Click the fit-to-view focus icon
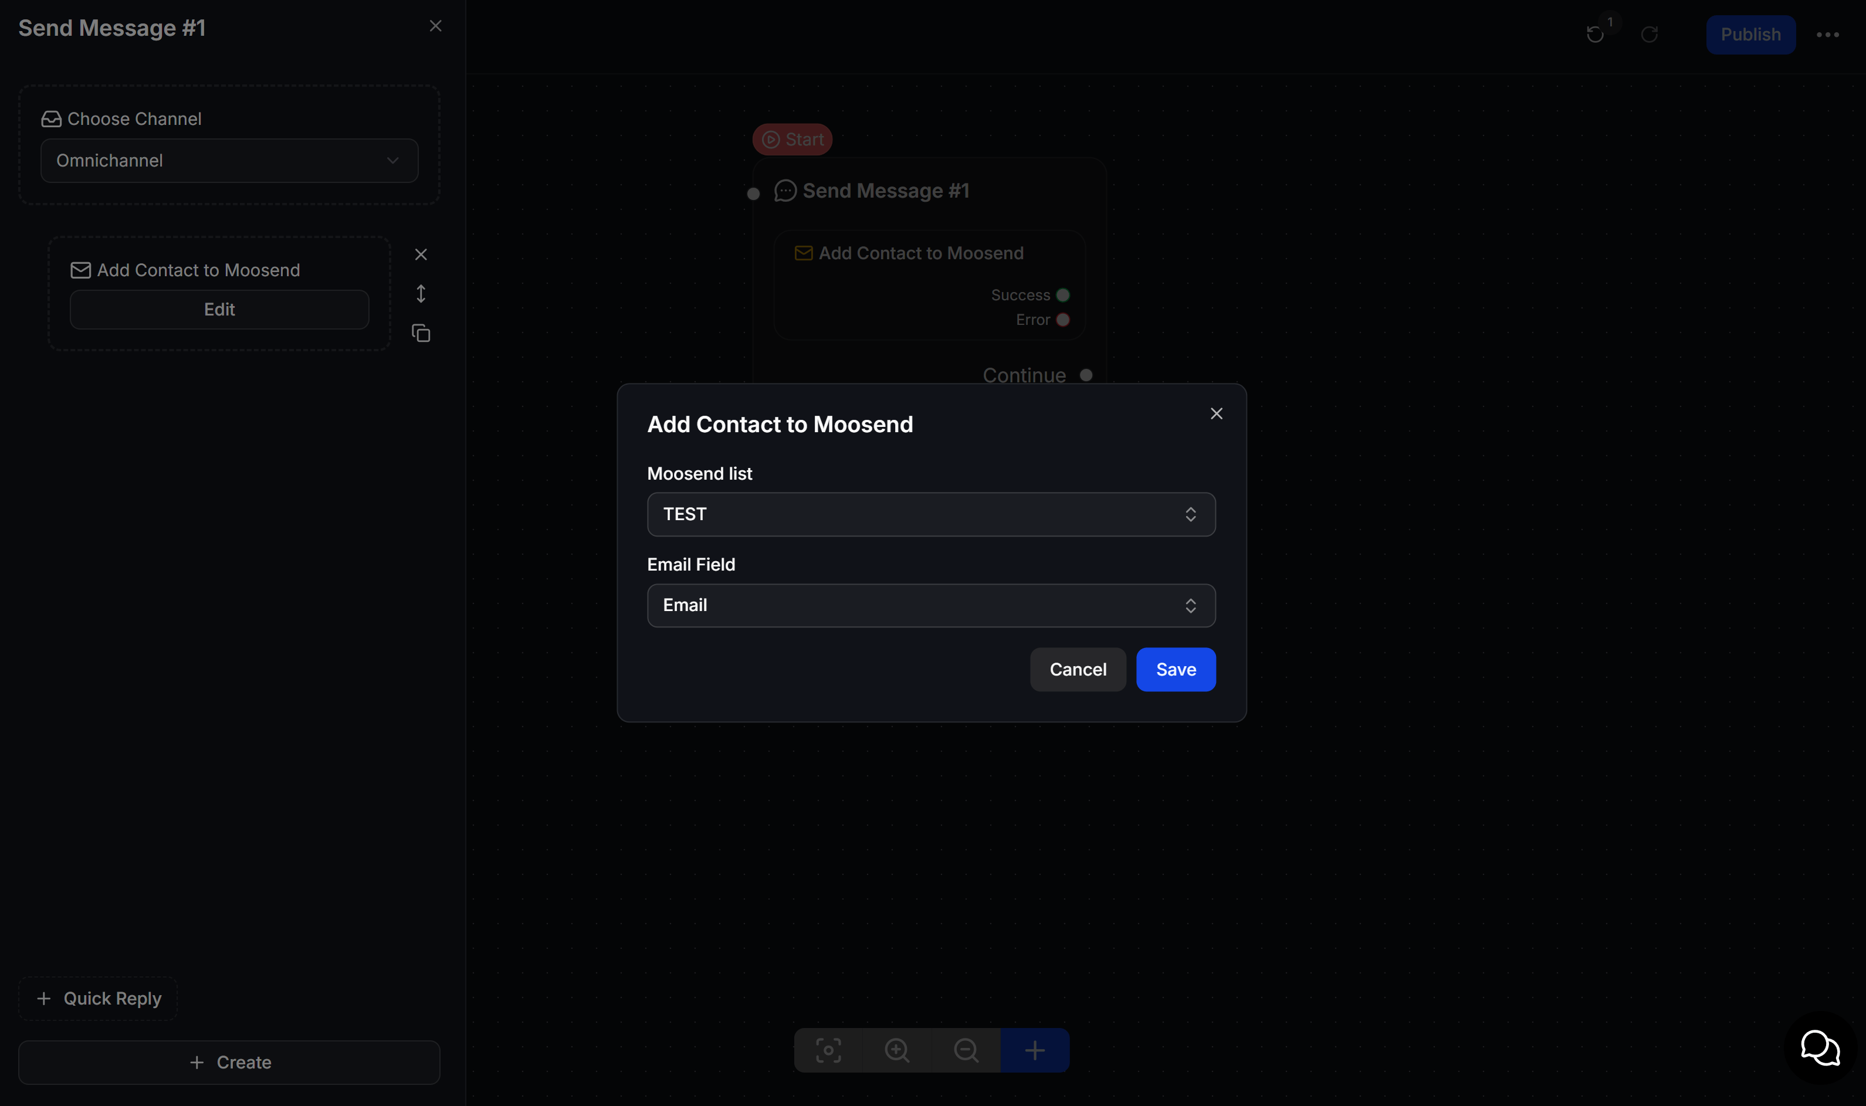1866x1106 pixels. point(828,1050)
